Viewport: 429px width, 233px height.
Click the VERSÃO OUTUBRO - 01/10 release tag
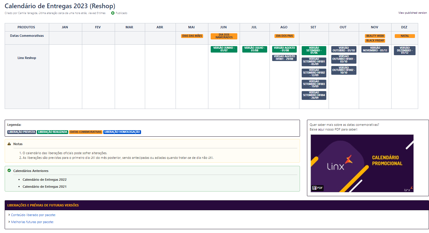point(344,49)
